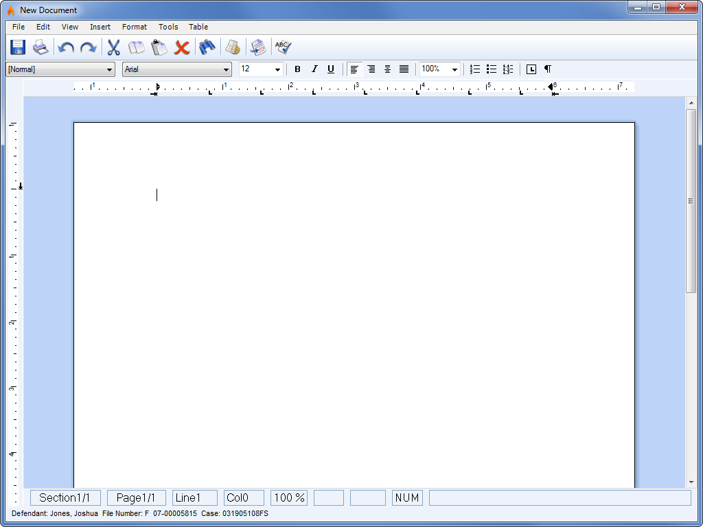Toggle bold formatting

pyautogui.click(x=297, y=69)
